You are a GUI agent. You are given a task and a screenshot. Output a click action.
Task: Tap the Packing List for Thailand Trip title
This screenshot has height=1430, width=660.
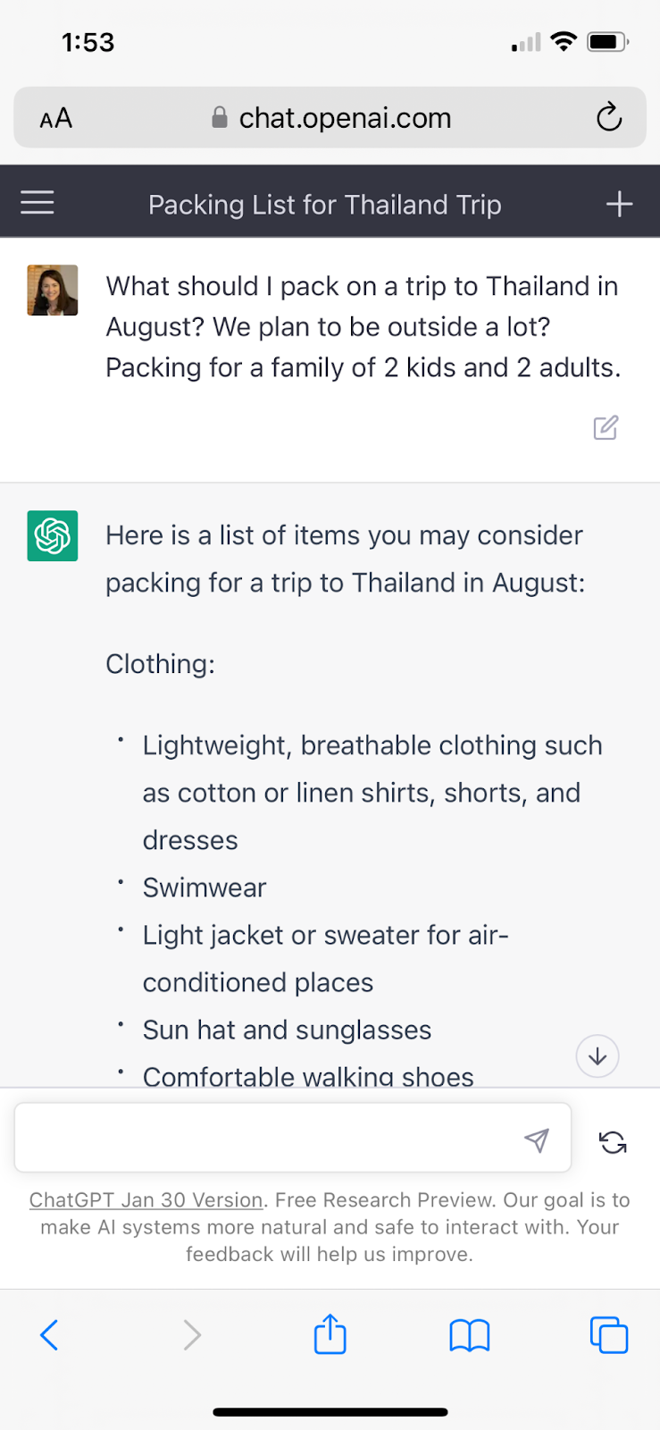pyautogui.click(x=324, y=205)
